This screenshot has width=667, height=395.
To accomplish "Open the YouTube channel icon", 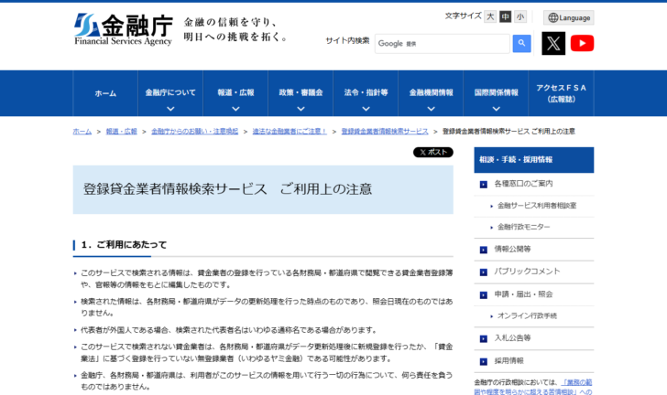I will [582, 43].
